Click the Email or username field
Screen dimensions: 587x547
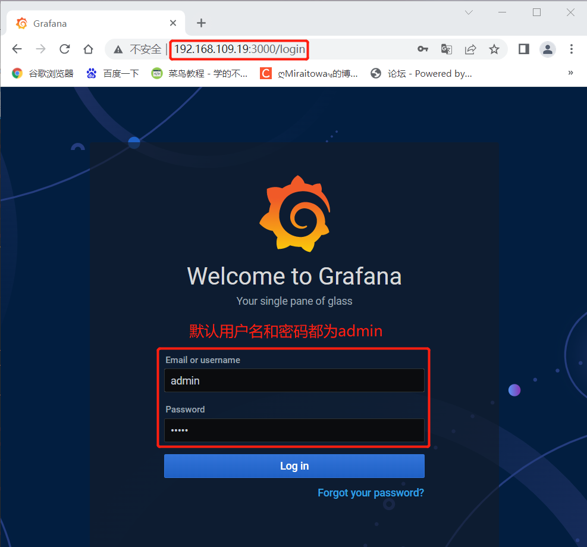[294, 381]
